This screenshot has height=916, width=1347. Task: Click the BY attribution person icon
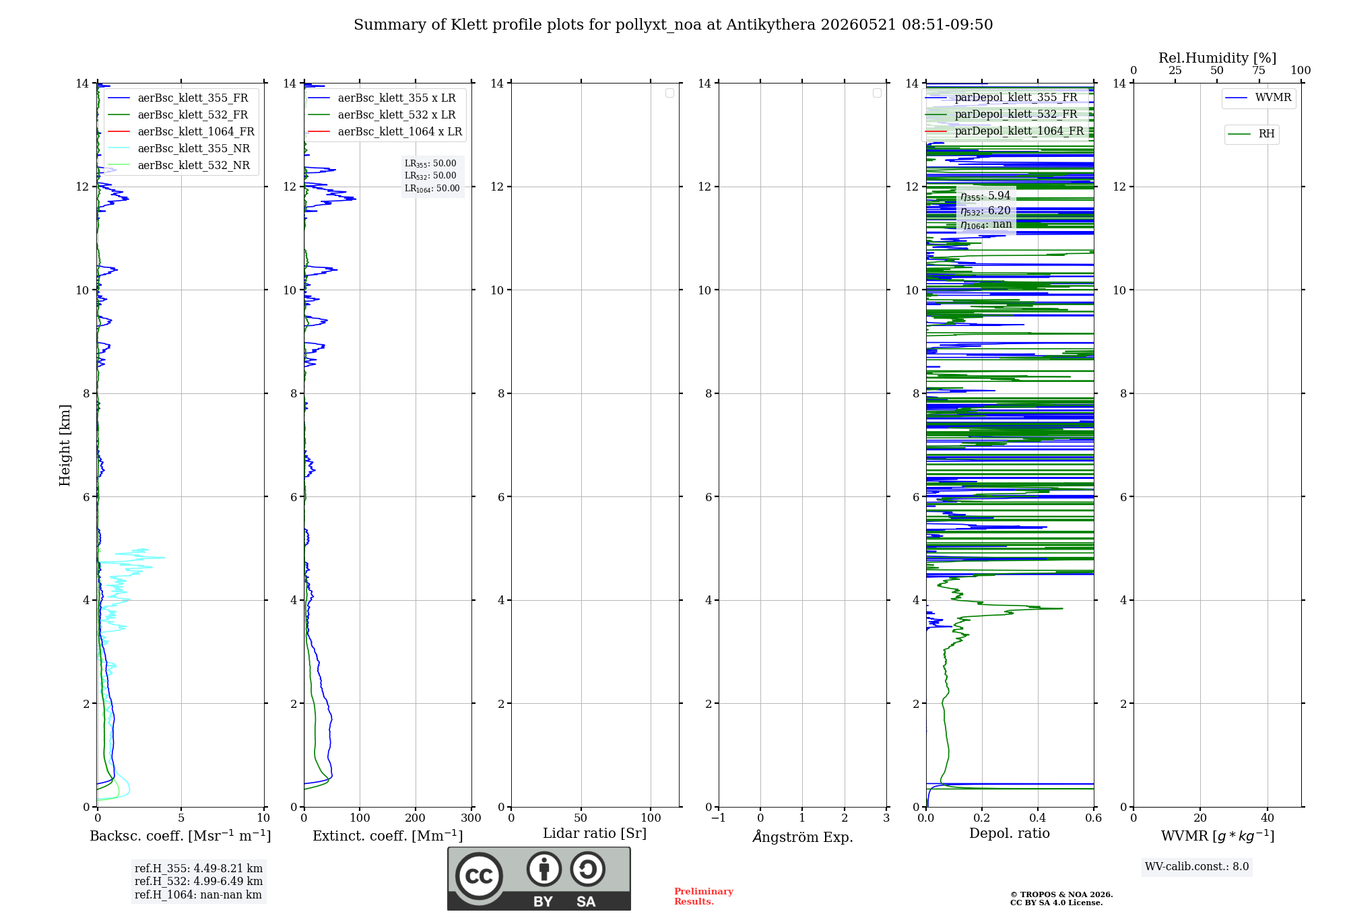(x=544, y=869)
